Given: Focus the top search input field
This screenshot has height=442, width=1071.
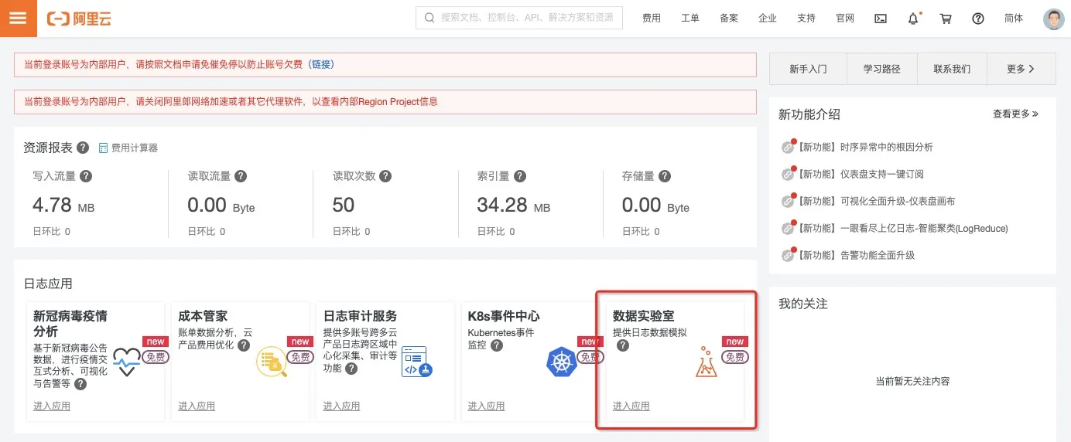Looking at the screenshot, I should click(519, 18).
